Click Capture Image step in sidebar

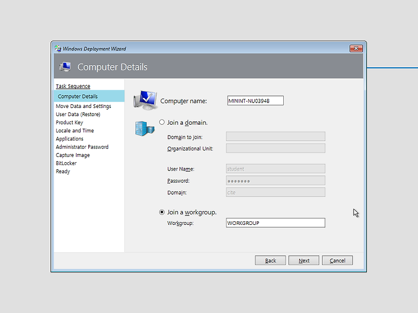pos(73,155)
